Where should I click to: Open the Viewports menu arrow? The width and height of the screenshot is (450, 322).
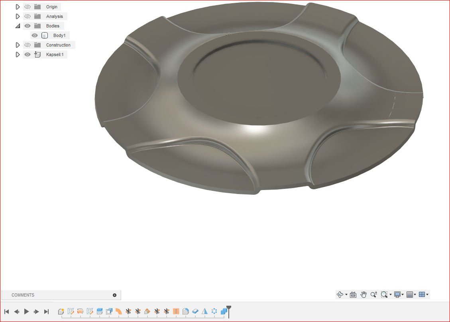[x=428, y=294]
